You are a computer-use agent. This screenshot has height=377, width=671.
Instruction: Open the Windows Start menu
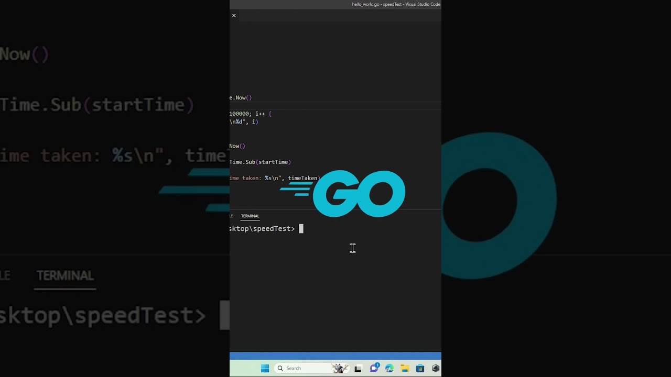[x=265, y=368]
